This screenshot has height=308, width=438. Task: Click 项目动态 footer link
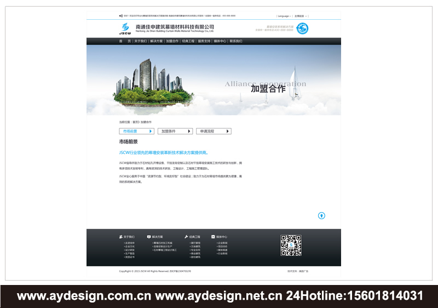222,247
